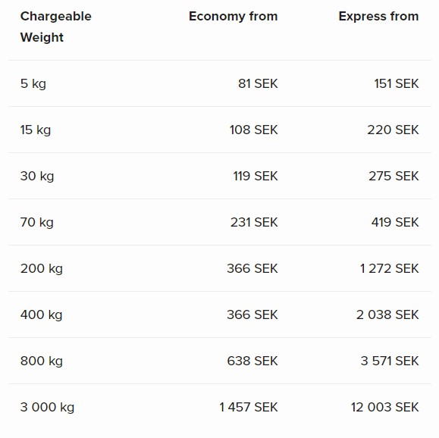The width and height of the screenshot is (439, 438).
Task: Click the 200 kg weight cell
Action: [42, 268]
